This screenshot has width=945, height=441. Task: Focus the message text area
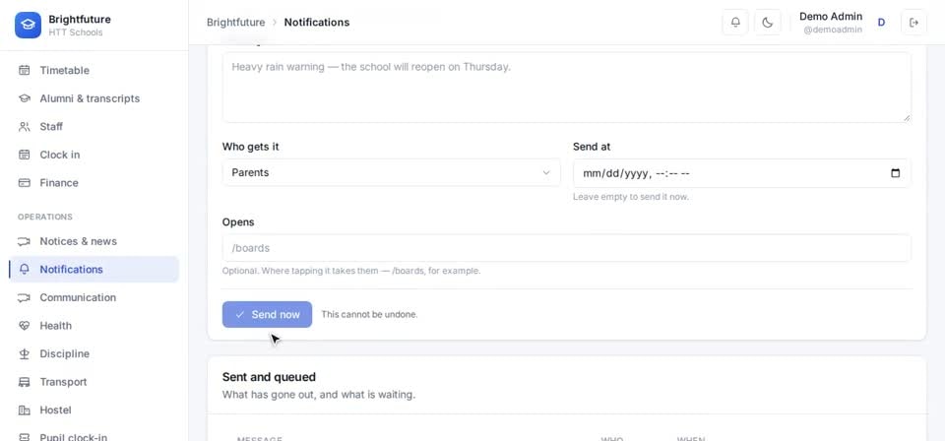point(567,88)
